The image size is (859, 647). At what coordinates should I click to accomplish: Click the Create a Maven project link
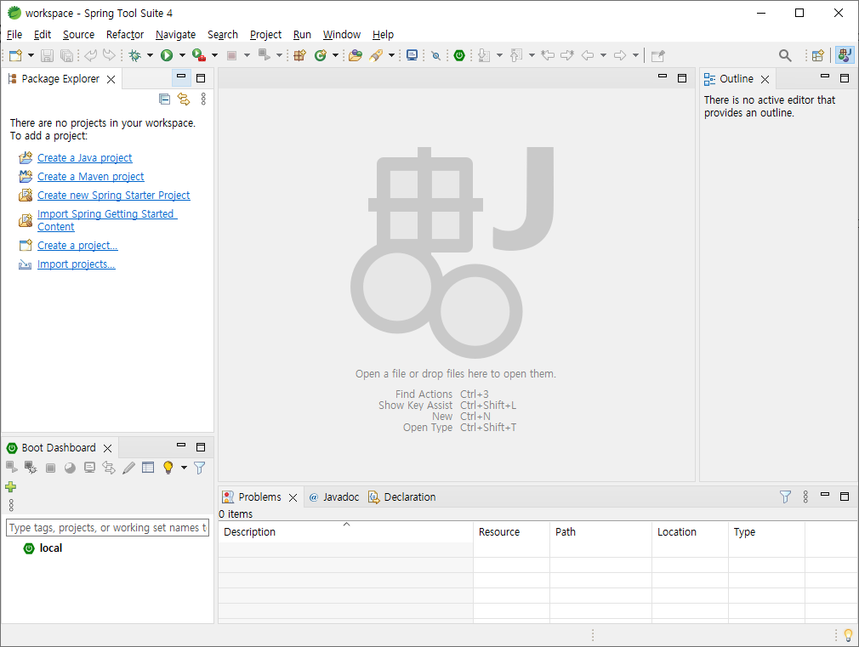click(90, 176)
